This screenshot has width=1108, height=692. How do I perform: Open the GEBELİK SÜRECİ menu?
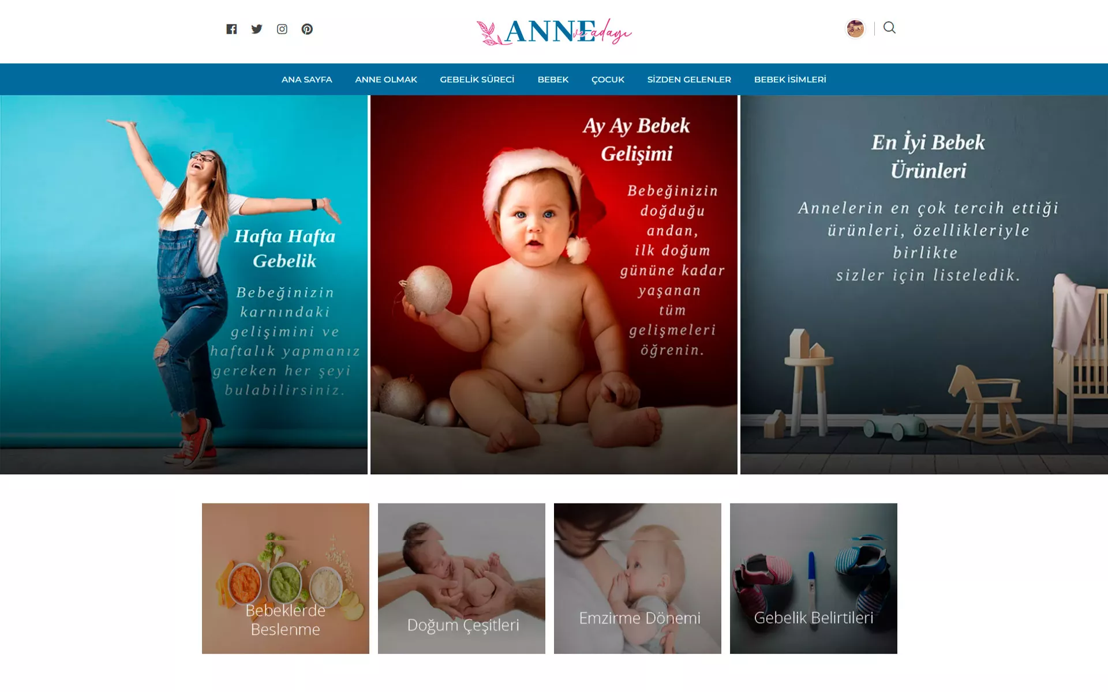click(x=477, y=80)
